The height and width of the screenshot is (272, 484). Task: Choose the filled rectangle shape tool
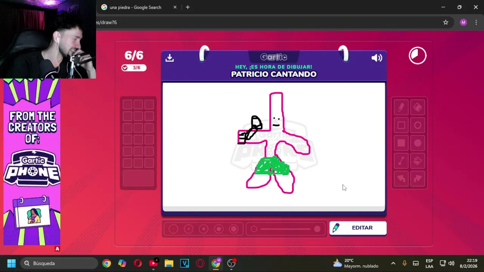(401, 143)
